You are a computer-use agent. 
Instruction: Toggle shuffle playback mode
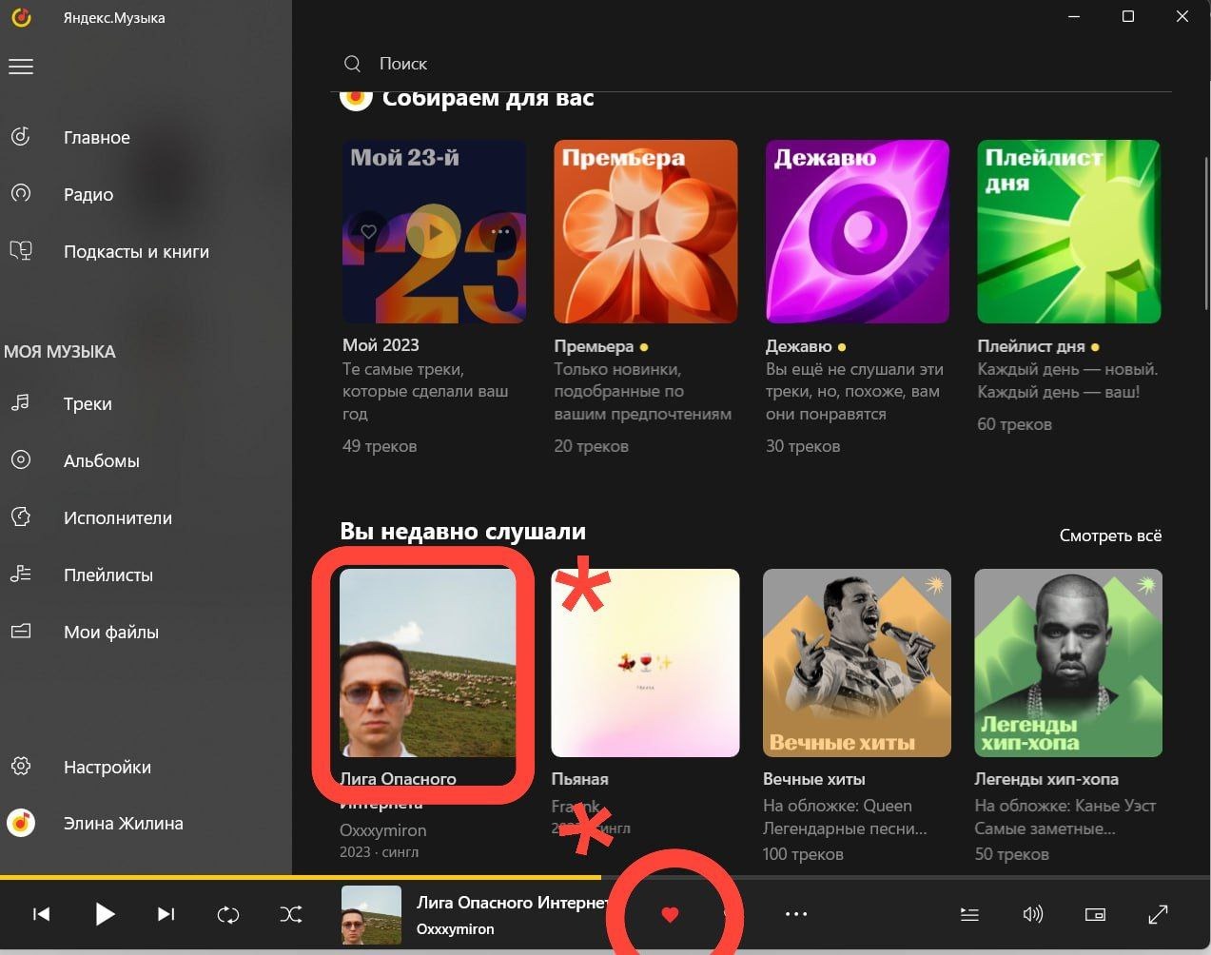click(291, 913)
